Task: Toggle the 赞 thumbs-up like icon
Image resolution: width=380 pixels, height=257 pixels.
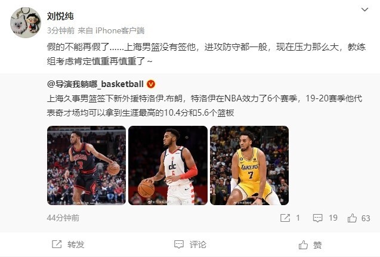Action: 303,244
